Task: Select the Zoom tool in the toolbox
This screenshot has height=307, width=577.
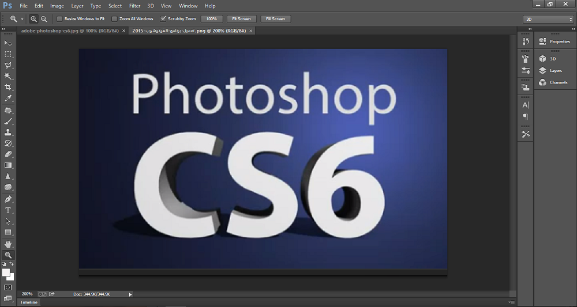Action: 8,255
